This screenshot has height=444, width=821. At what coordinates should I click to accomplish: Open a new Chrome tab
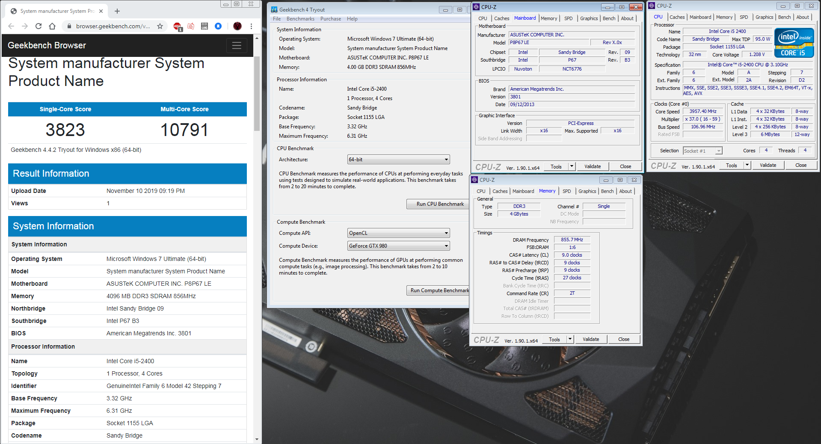point(117,11)
